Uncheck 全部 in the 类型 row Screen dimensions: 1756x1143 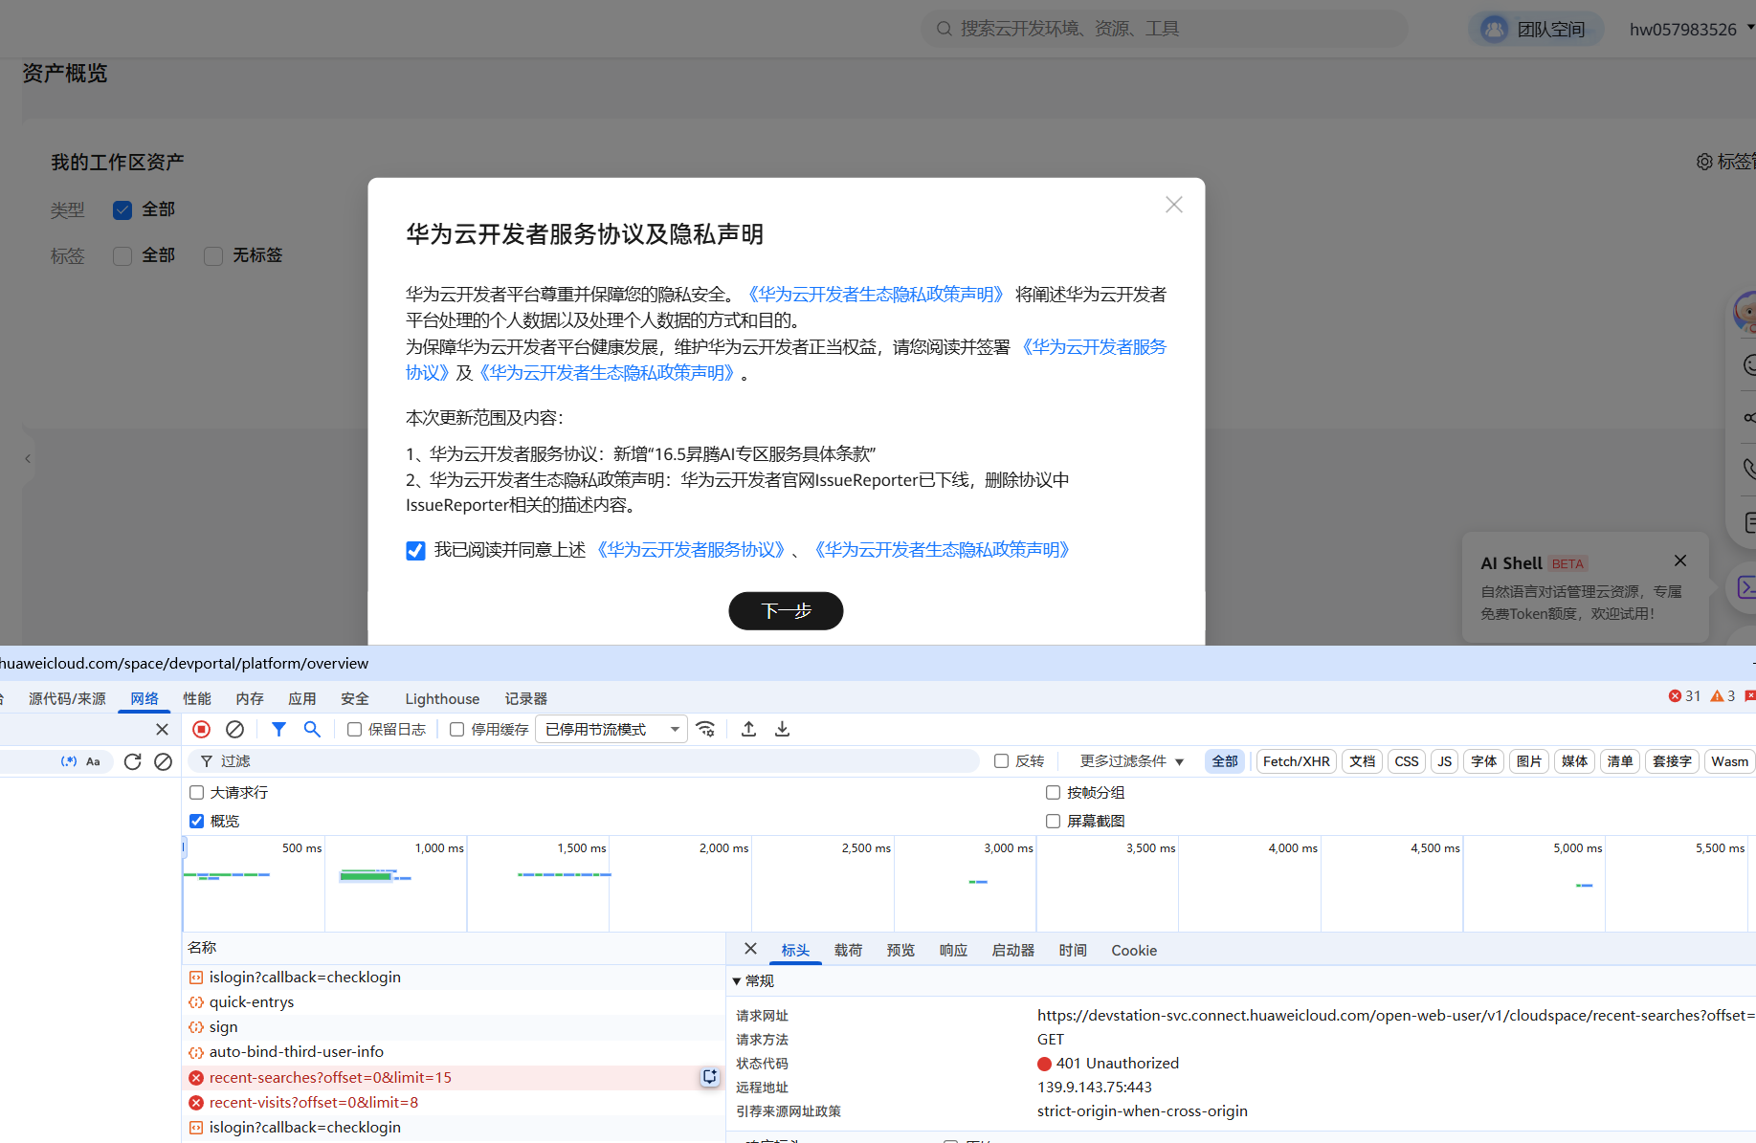point(122,210)
